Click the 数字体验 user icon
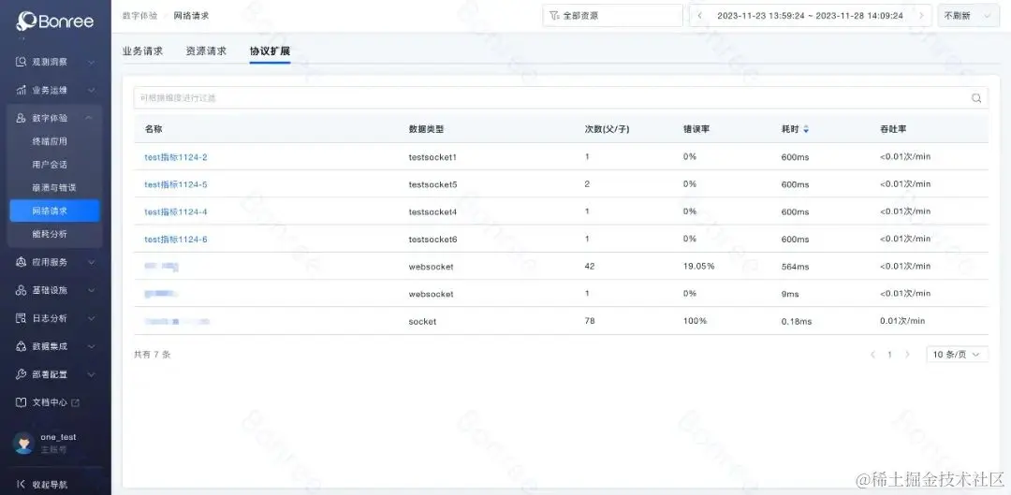Image resolution: width=1011 pixels, height=495 pixels. pyautogui.click(x=22, y=118)
